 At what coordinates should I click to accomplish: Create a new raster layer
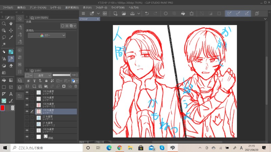[x=34, y=86]
